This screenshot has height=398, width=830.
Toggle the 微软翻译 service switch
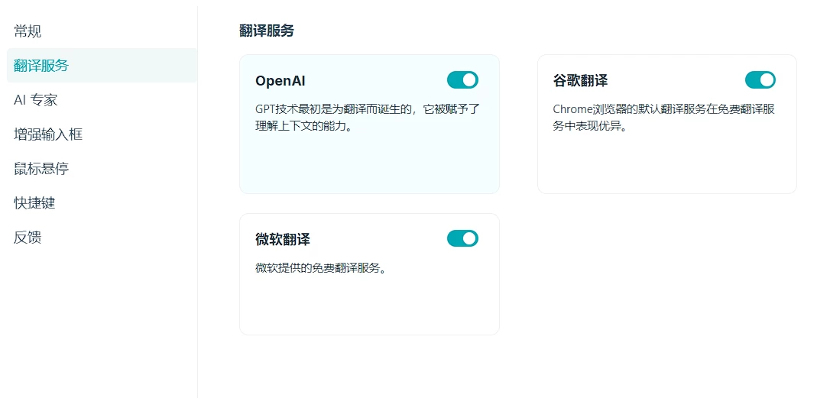click(x=462, y=238)
